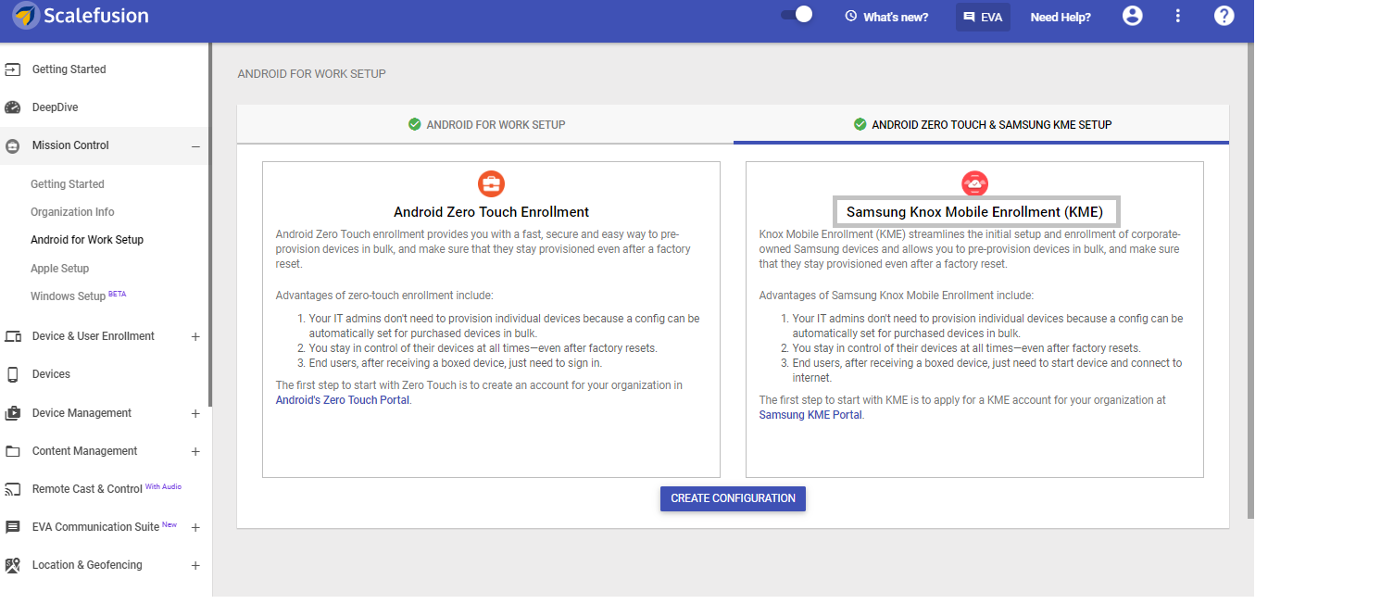Open the user account profile icon
Viewport: 1381px width, 604px height.
pos(1132,16)
